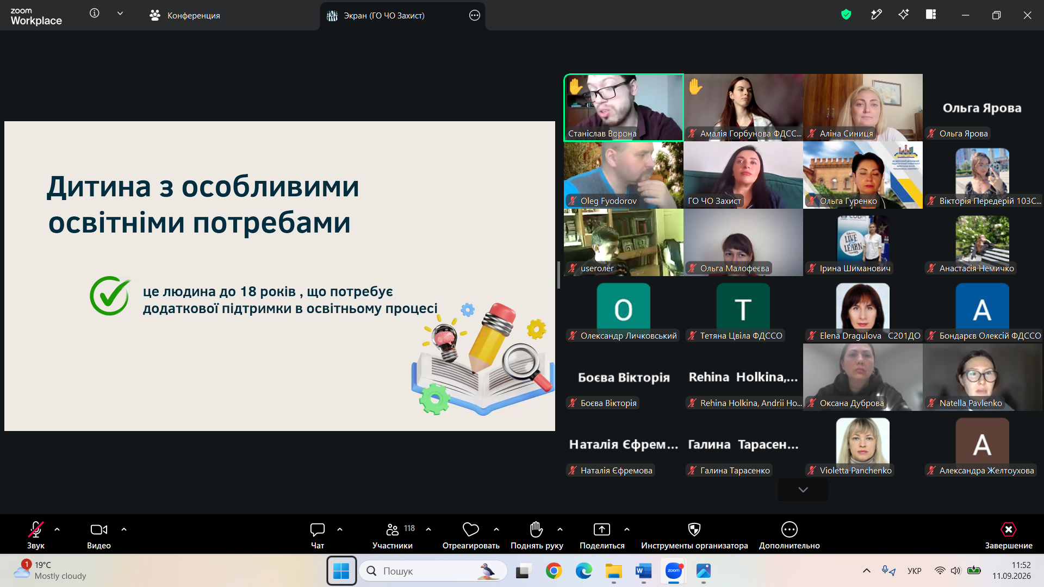Click the green encryption shield icon
Screen dimensions: 1044x587
[x=846, y=15]
